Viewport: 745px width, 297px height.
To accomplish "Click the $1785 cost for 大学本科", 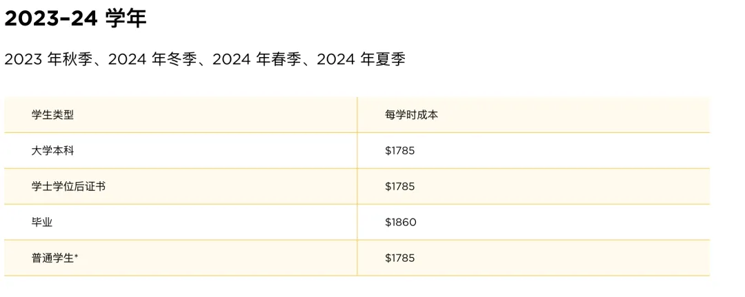I will pyautogui.click(x=400, y=151).
